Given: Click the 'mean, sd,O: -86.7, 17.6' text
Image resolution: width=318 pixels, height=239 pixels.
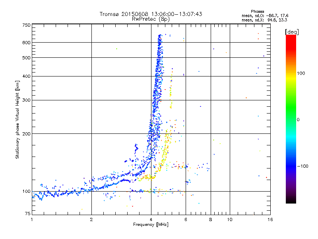Looking at the screenshot, I should [x=265, y=16].
